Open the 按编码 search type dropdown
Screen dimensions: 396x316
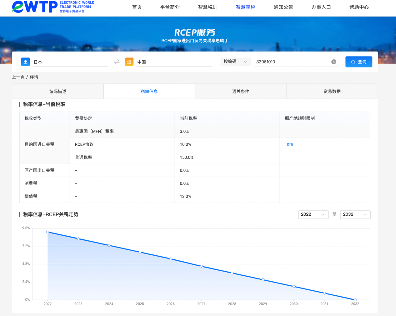235,62
